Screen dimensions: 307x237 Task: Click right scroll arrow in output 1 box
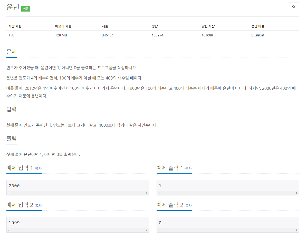click(x=297, y=193)
